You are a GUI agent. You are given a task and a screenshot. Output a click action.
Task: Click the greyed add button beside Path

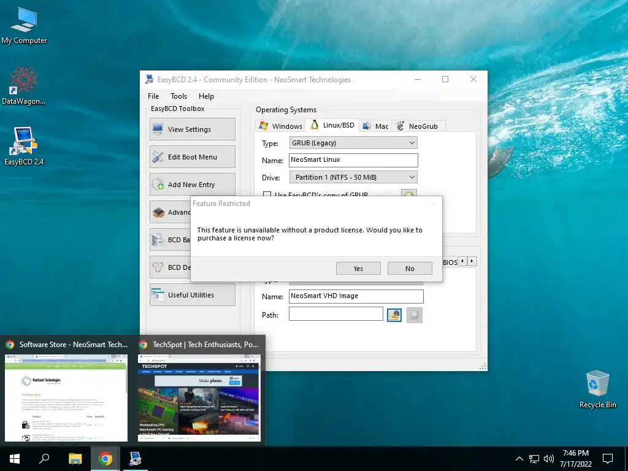coord(415,315)
